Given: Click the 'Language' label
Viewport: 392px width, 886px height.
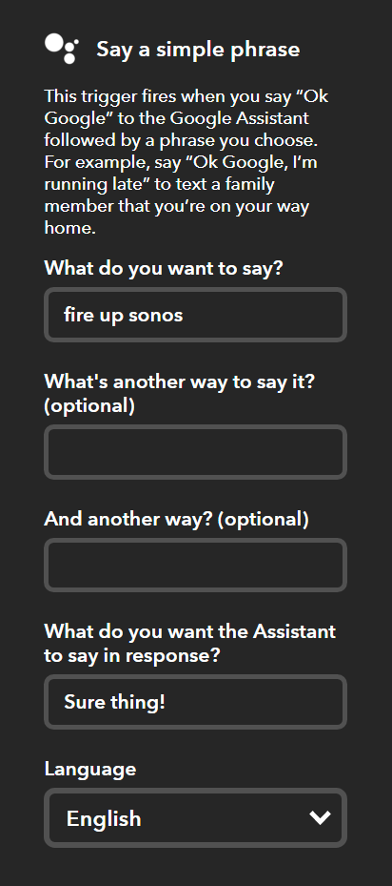Looking at the screenshot, I should coord(90,769).
